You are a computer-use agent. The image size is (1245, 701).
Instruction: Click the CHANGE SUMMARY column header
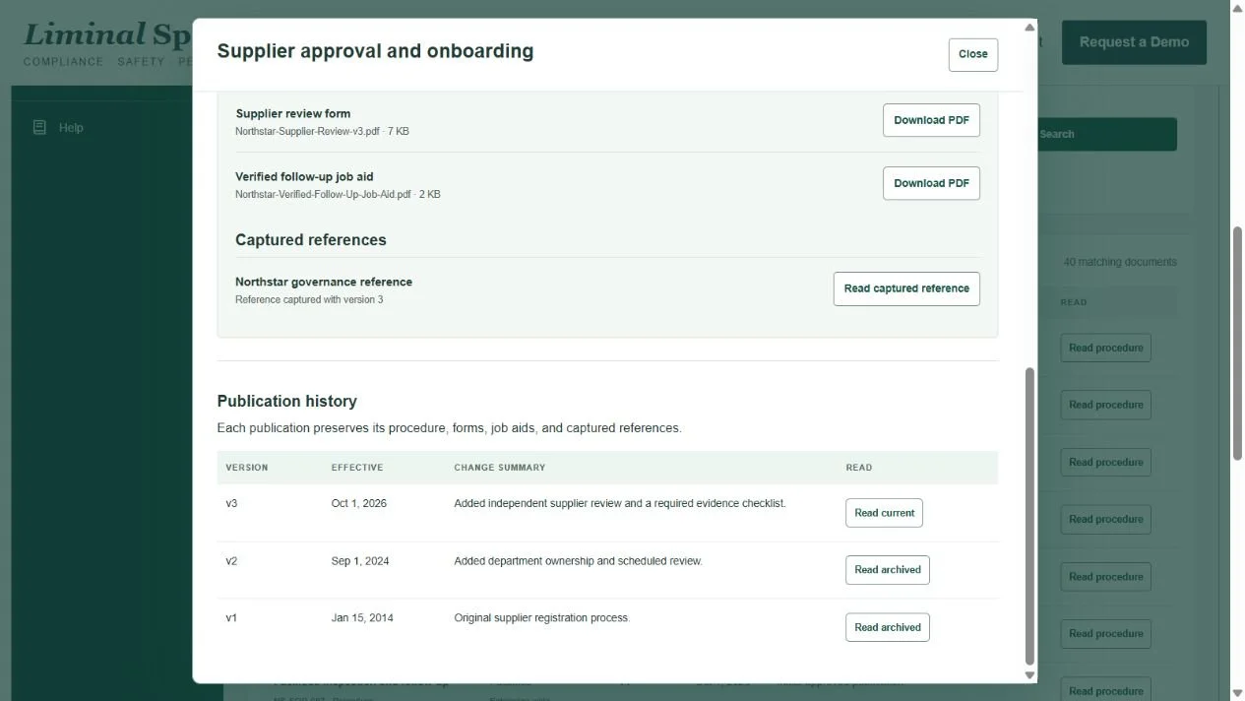(499, 468)
